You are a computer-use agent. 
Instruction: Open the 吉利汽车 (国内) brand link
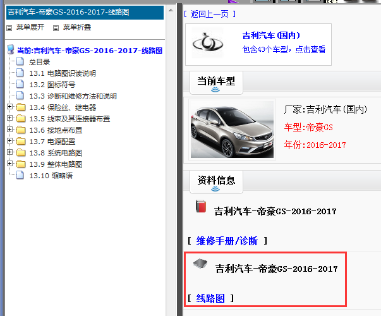[271, 35]
